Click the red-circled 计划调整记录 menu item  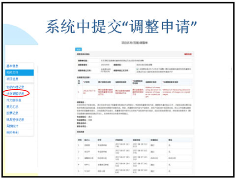[x=15, y=94]
